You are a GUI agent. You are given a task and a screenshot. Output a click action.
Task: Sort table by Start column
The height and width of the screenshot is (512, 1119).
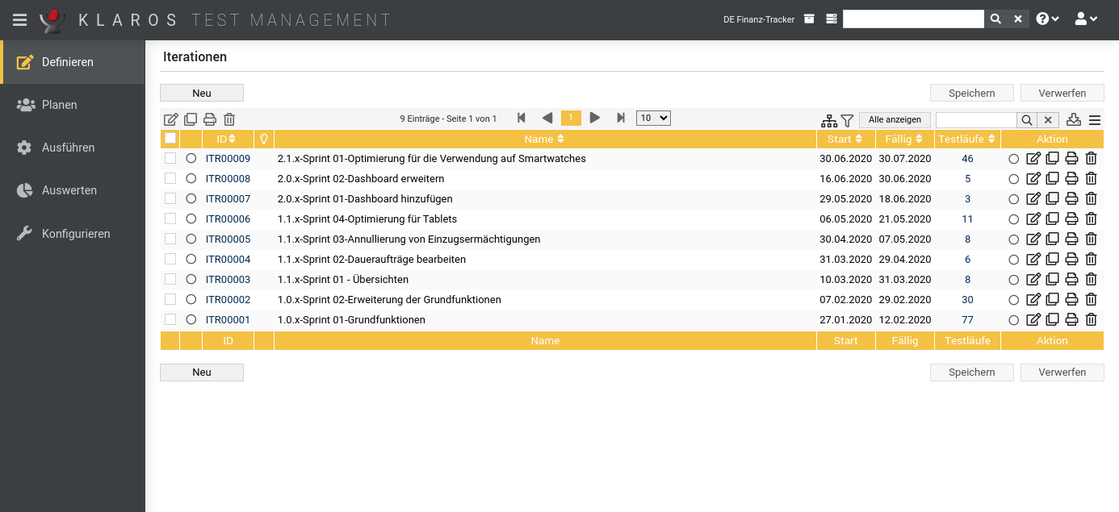pos(845,139)
